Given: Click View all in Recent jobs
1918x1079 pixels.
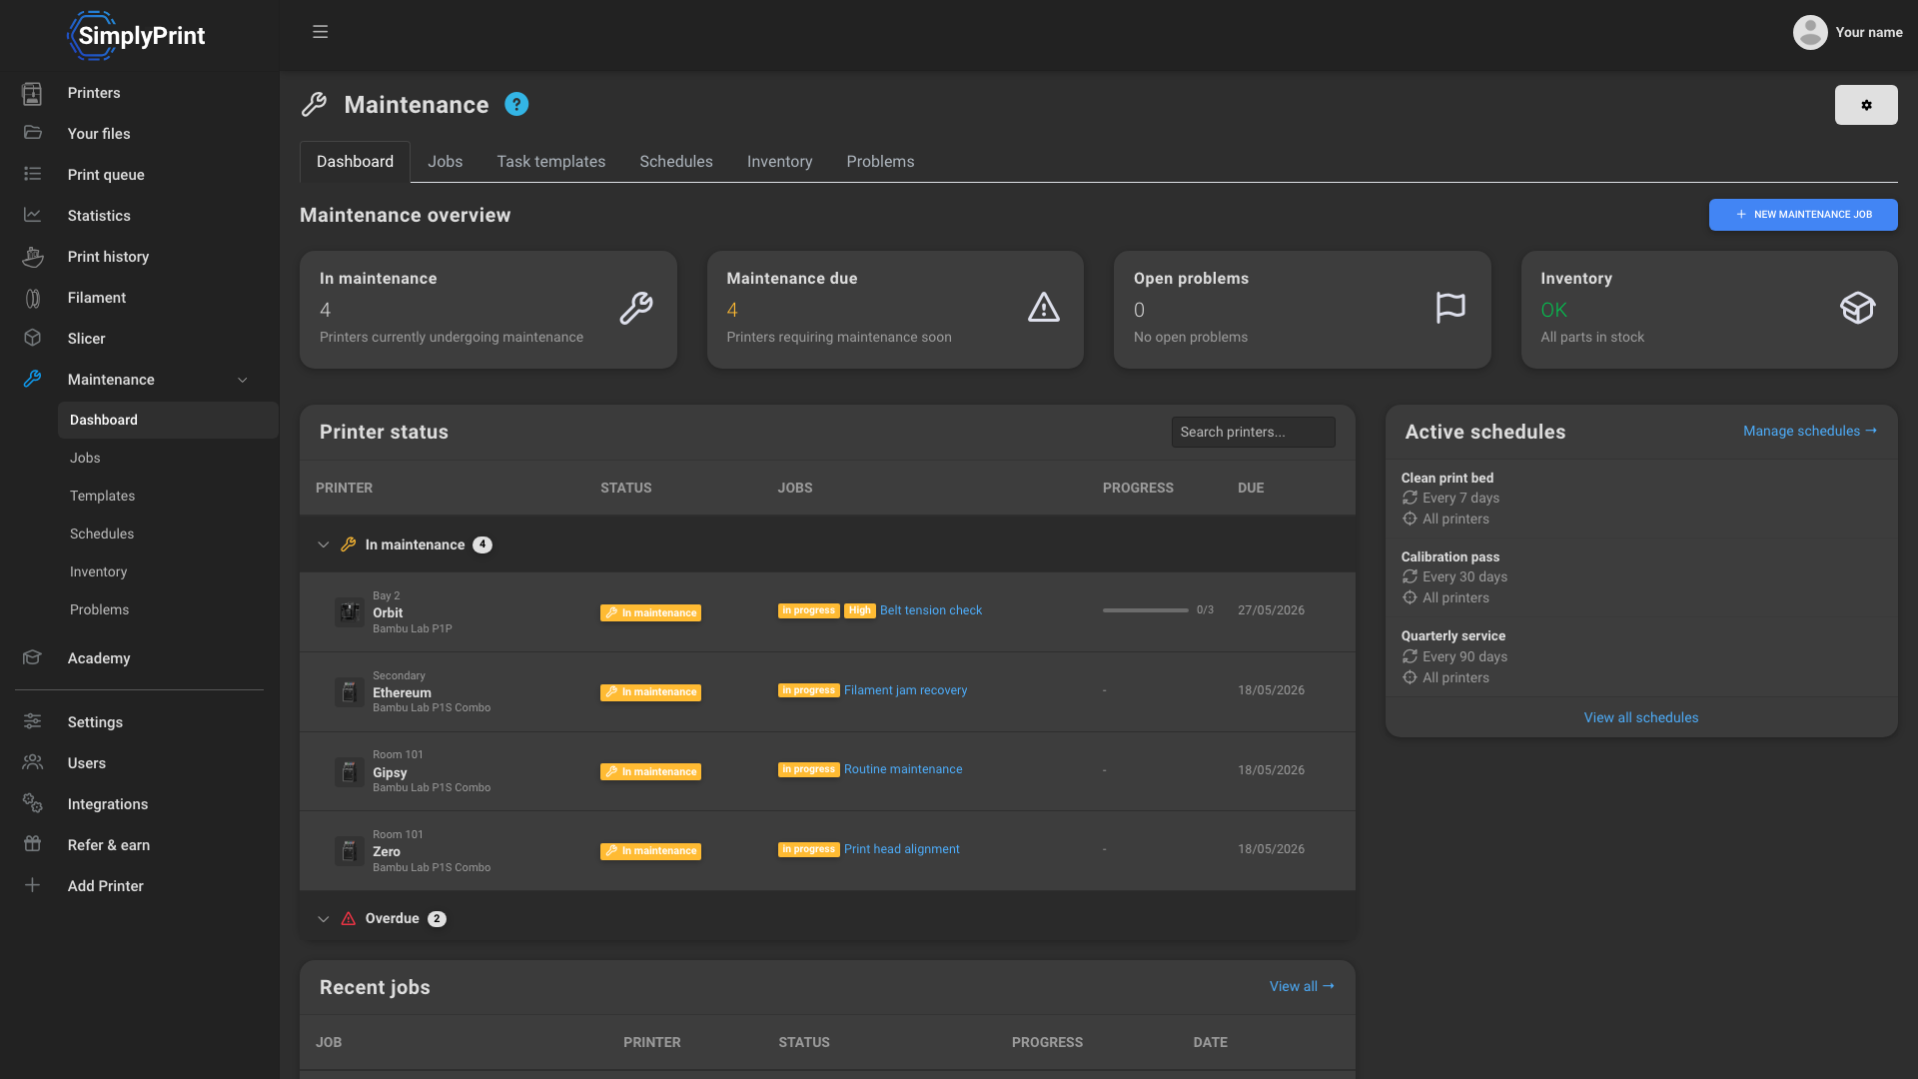Looking at the screenshot, I should (1302, 986).
